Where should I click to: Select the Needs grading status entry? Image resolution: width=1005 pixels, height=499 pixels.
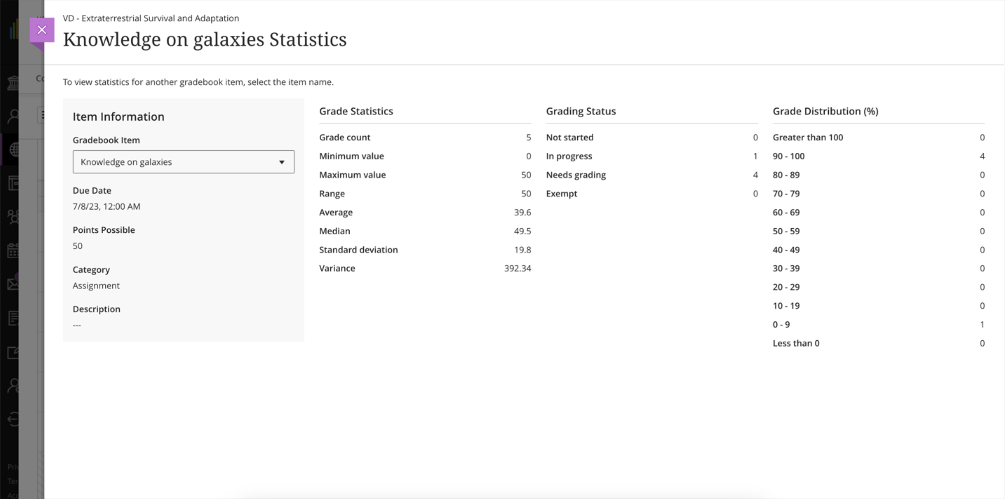click(x=576, y=175)
